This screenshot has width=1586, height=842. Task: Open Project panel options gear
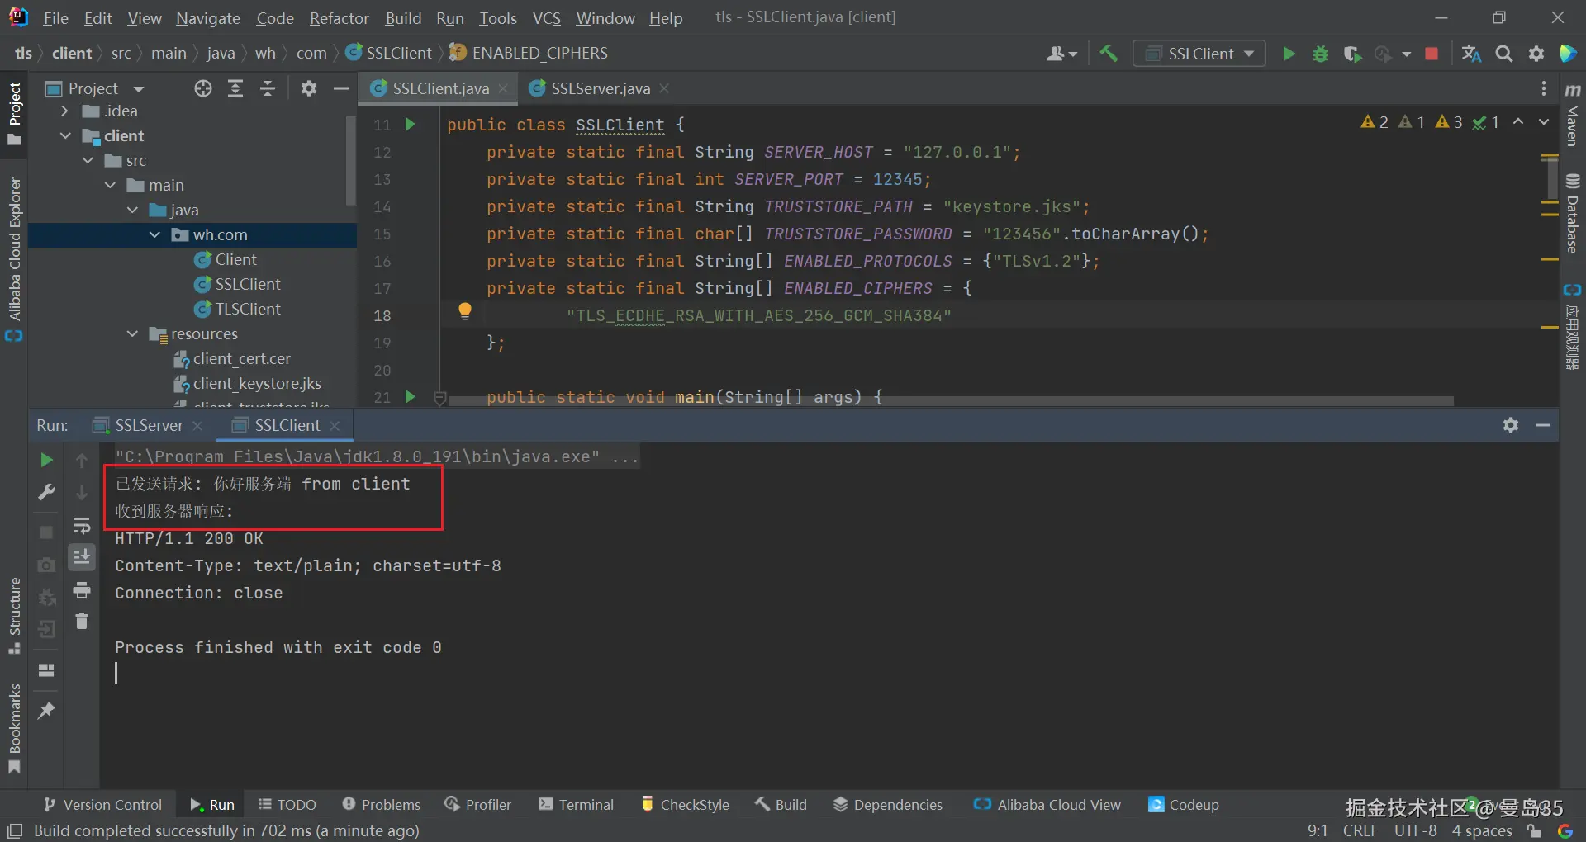pyautogui.click(x=309, y=88)
